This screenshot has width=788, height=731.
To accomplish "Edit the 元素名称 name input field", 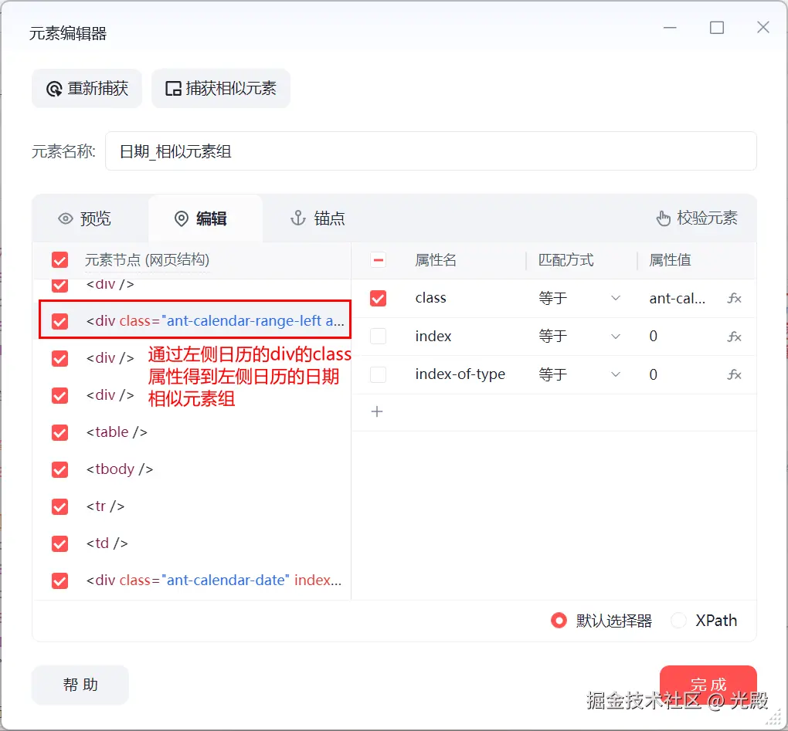I will click(x=430, y=151).
